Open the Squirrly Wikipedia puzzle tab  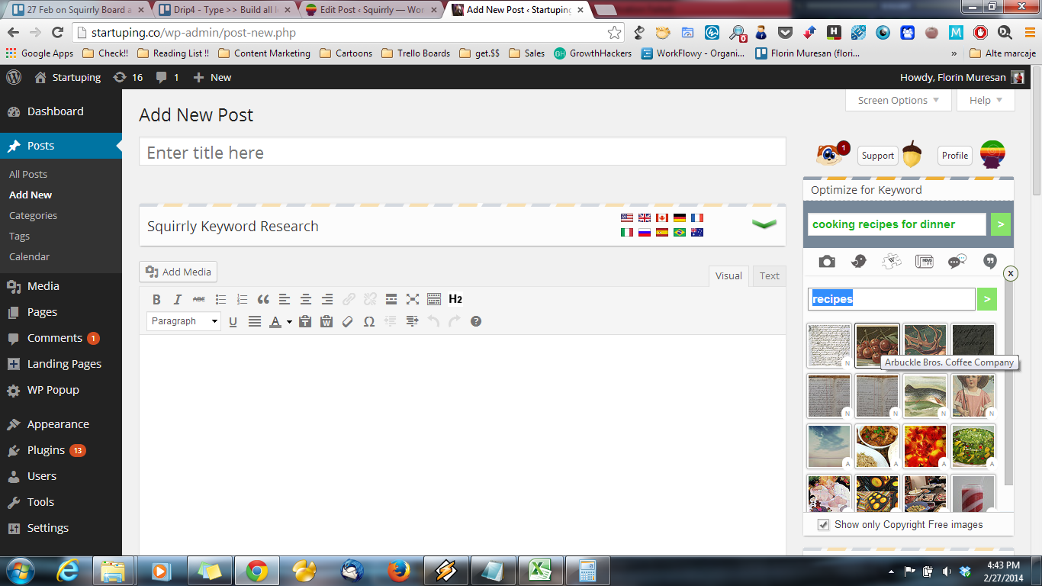892,262
